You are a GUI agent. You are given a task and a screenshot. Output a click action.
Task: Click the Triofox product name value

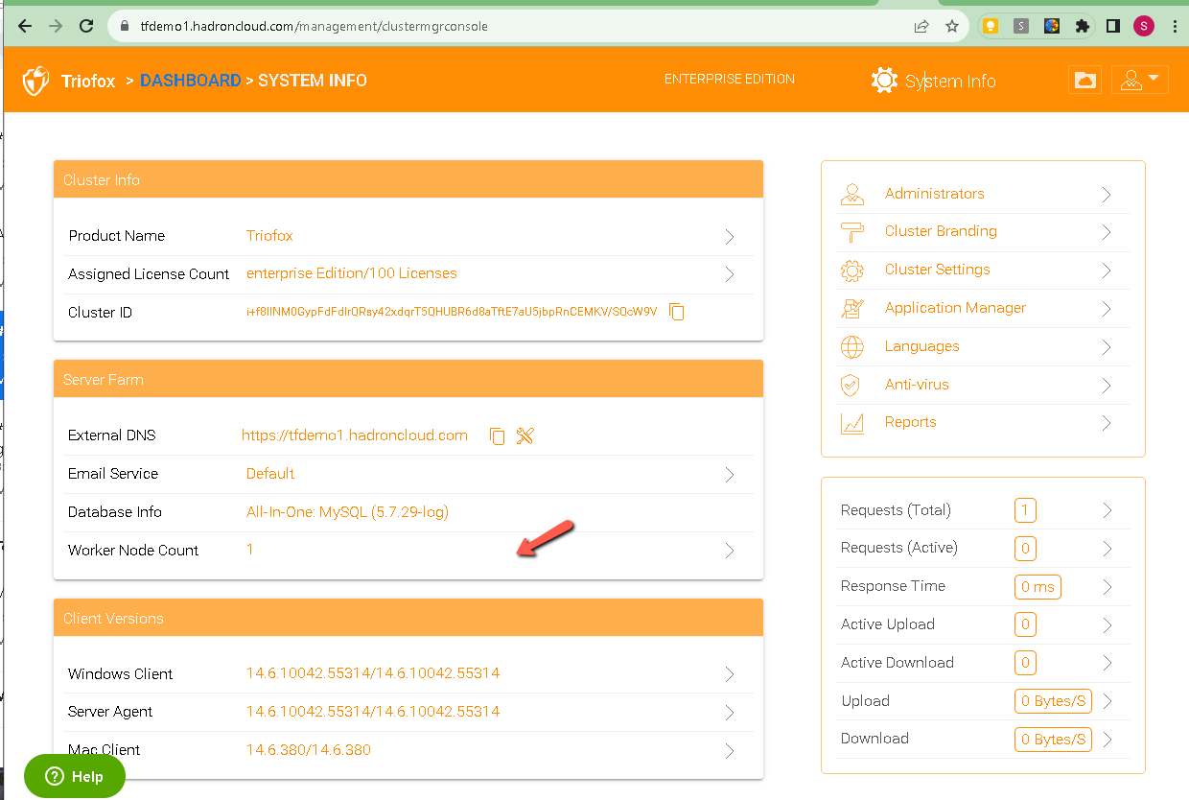269,236
